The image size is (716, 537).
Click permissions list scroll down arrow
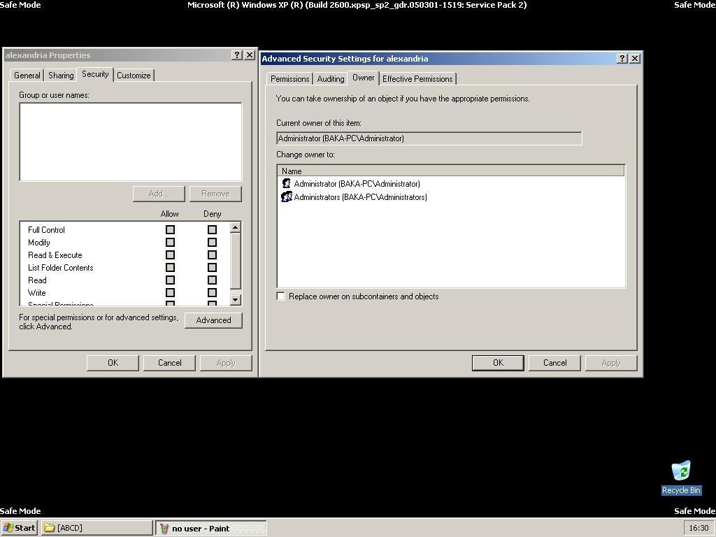235,299
